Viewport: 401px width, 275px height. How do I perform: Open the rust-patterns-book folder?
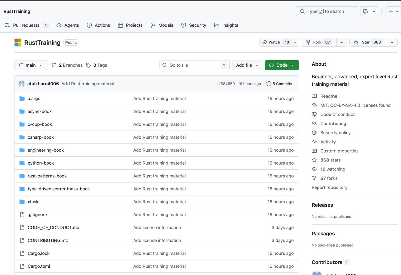pyautogui.click(x=47, y=176)
